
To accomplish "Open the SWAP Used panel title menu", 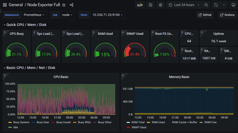I will (135, 34).
